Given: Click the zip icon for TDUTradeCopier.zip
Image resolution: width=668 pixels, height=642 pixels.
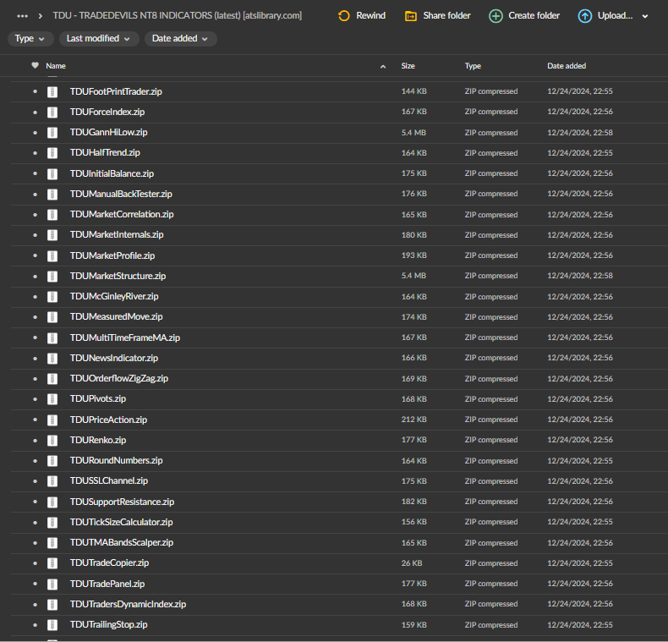Looking at the screenshot, I should point(52,563).
